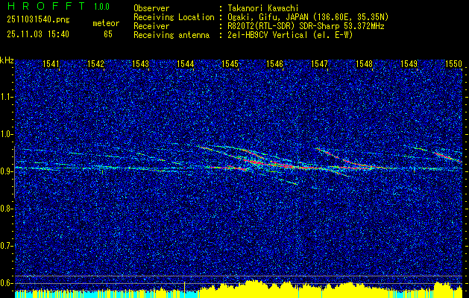The width and height of the screenshot is (469, 298).
Task: Click the 1543 time marker
Action: 141,63
